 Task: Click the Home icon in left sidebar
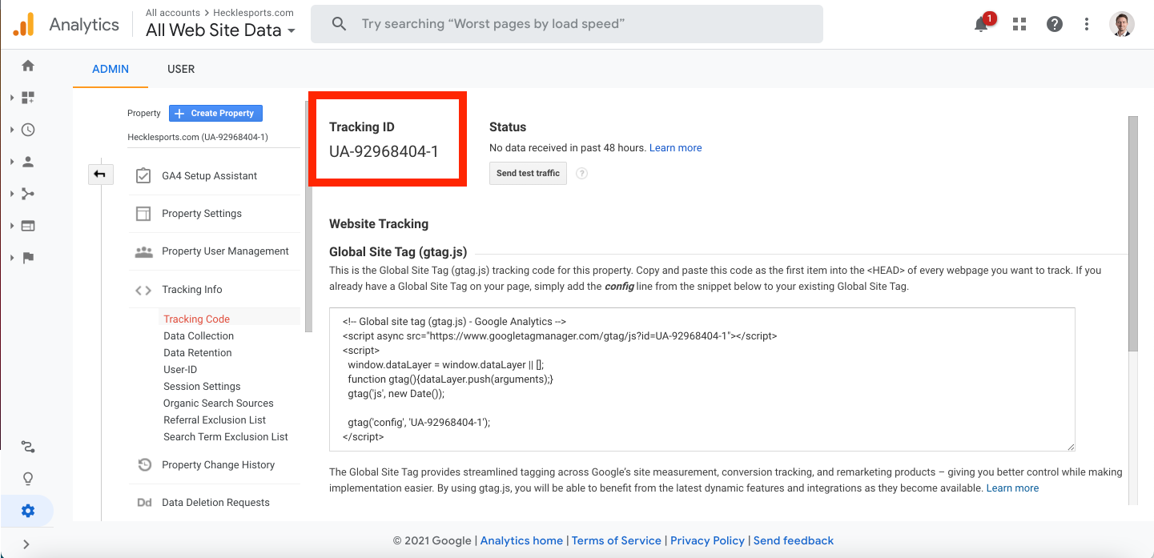point(28,66)
